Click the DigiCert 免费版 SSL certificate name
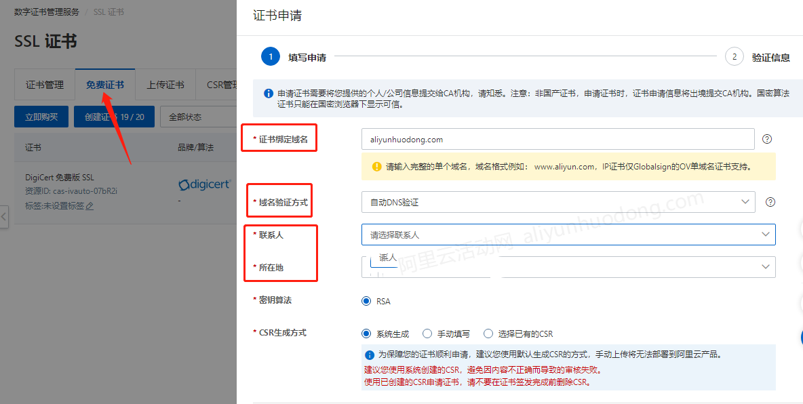Image resolution: width=803 pixels, height=404 pixels. (x=60, y=177)
